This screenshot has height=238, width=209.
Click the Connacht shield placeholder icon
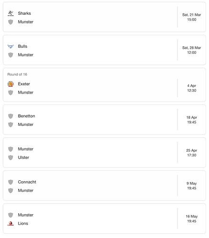(10, 182)
